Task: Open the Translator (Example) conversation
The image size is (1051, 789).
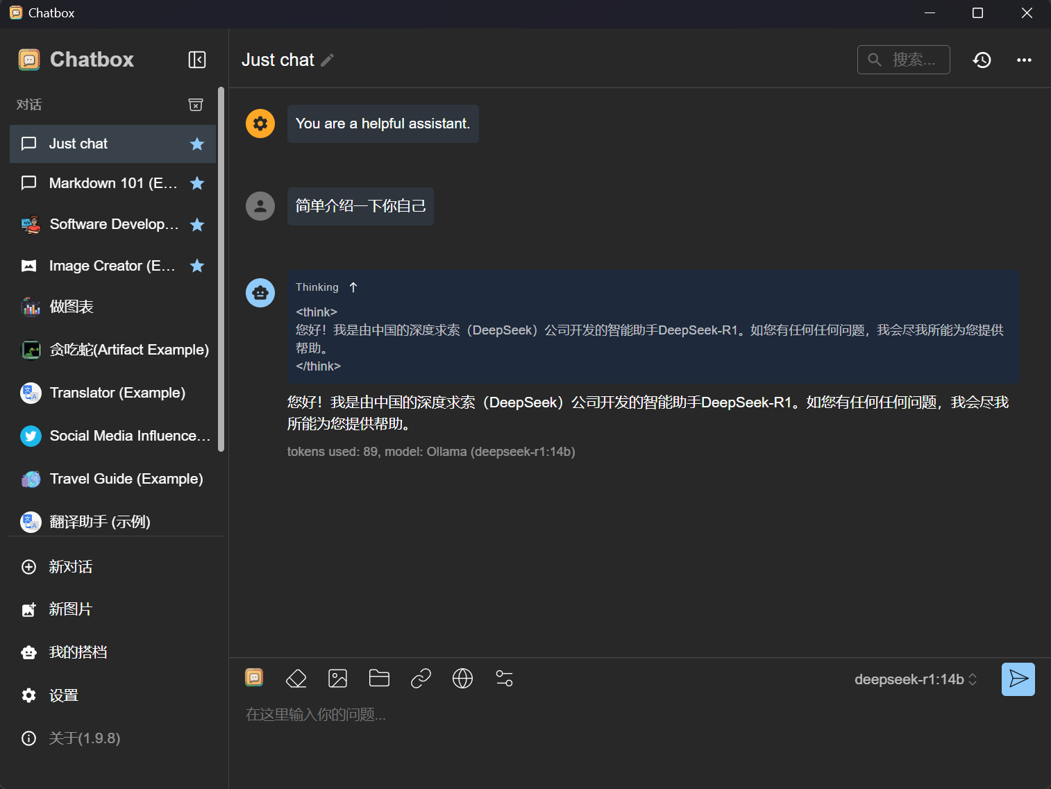Action: pos(112,393)
